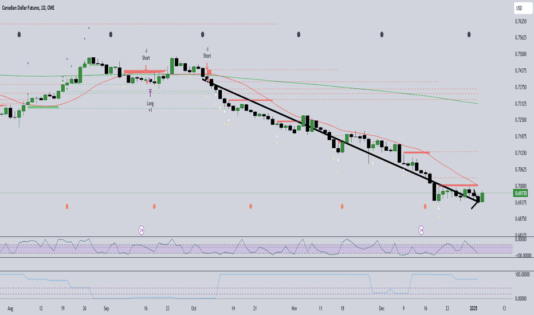Click the 0.68750 price axis label
This screenshot has height=315, width=534.
coord(521,219)
